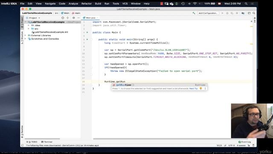Screen dimensions: 273x154
Task: Open the Refactor menu
Action: click(87, 3)
